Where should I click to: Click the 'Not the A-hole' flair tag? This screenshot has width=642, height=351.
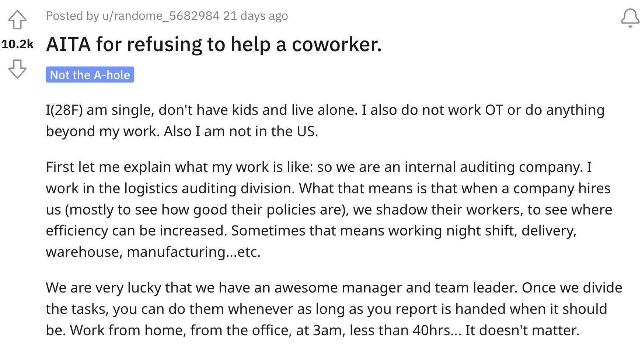[x=90, y=75]
